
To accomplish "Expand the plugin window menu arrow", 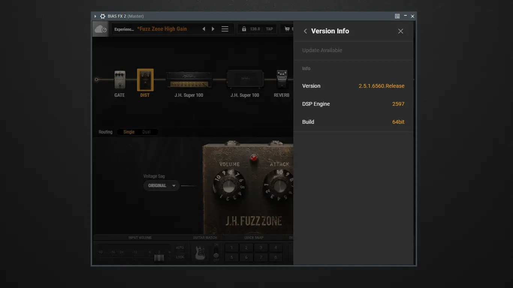I will 95,16.
